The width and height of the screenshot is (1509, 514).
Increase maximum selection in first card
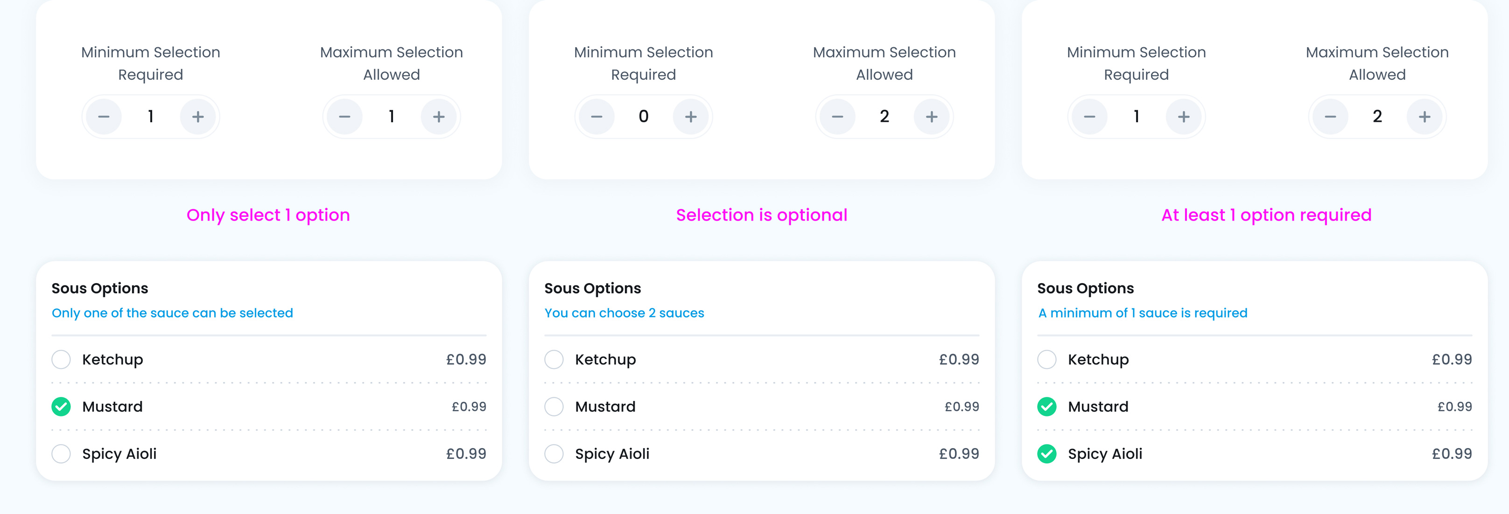[x=439, y=117]
